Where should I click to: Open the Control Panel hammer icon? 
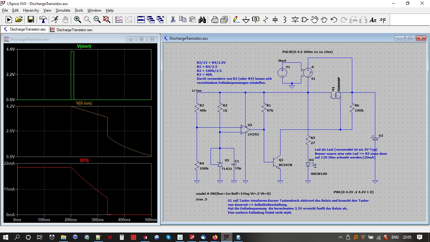click(43, 20)
